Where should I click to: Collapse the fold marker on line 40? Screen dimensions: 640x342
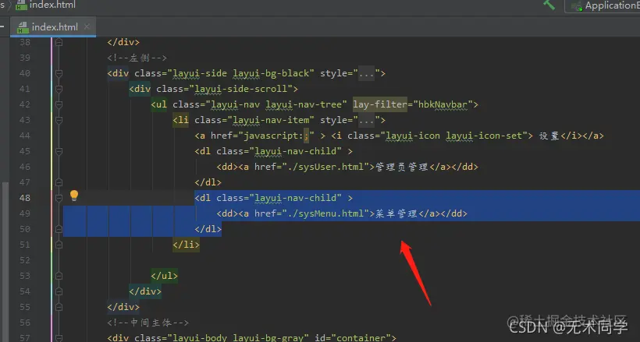pos(59,73)
